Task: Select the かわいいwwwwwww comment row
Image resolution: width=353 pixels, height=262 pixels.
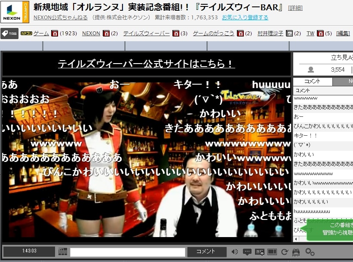Action: click(323, 183)
